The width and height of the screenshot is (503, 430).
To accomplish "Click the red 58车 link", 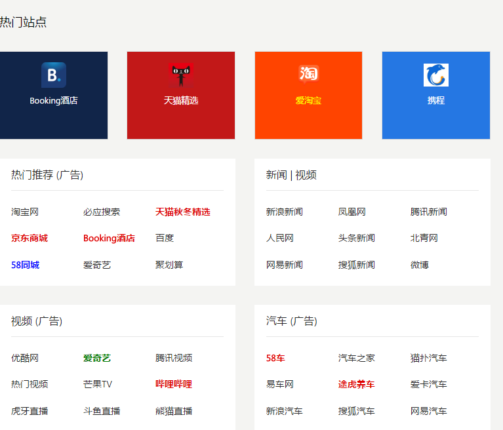I will click(x=275, y=358).
